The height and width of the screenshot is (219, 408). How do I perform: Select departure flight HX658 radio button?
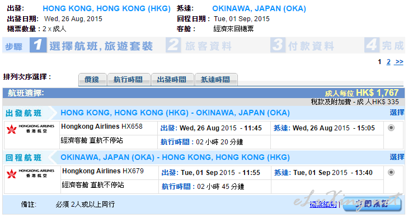click(391, 128)
